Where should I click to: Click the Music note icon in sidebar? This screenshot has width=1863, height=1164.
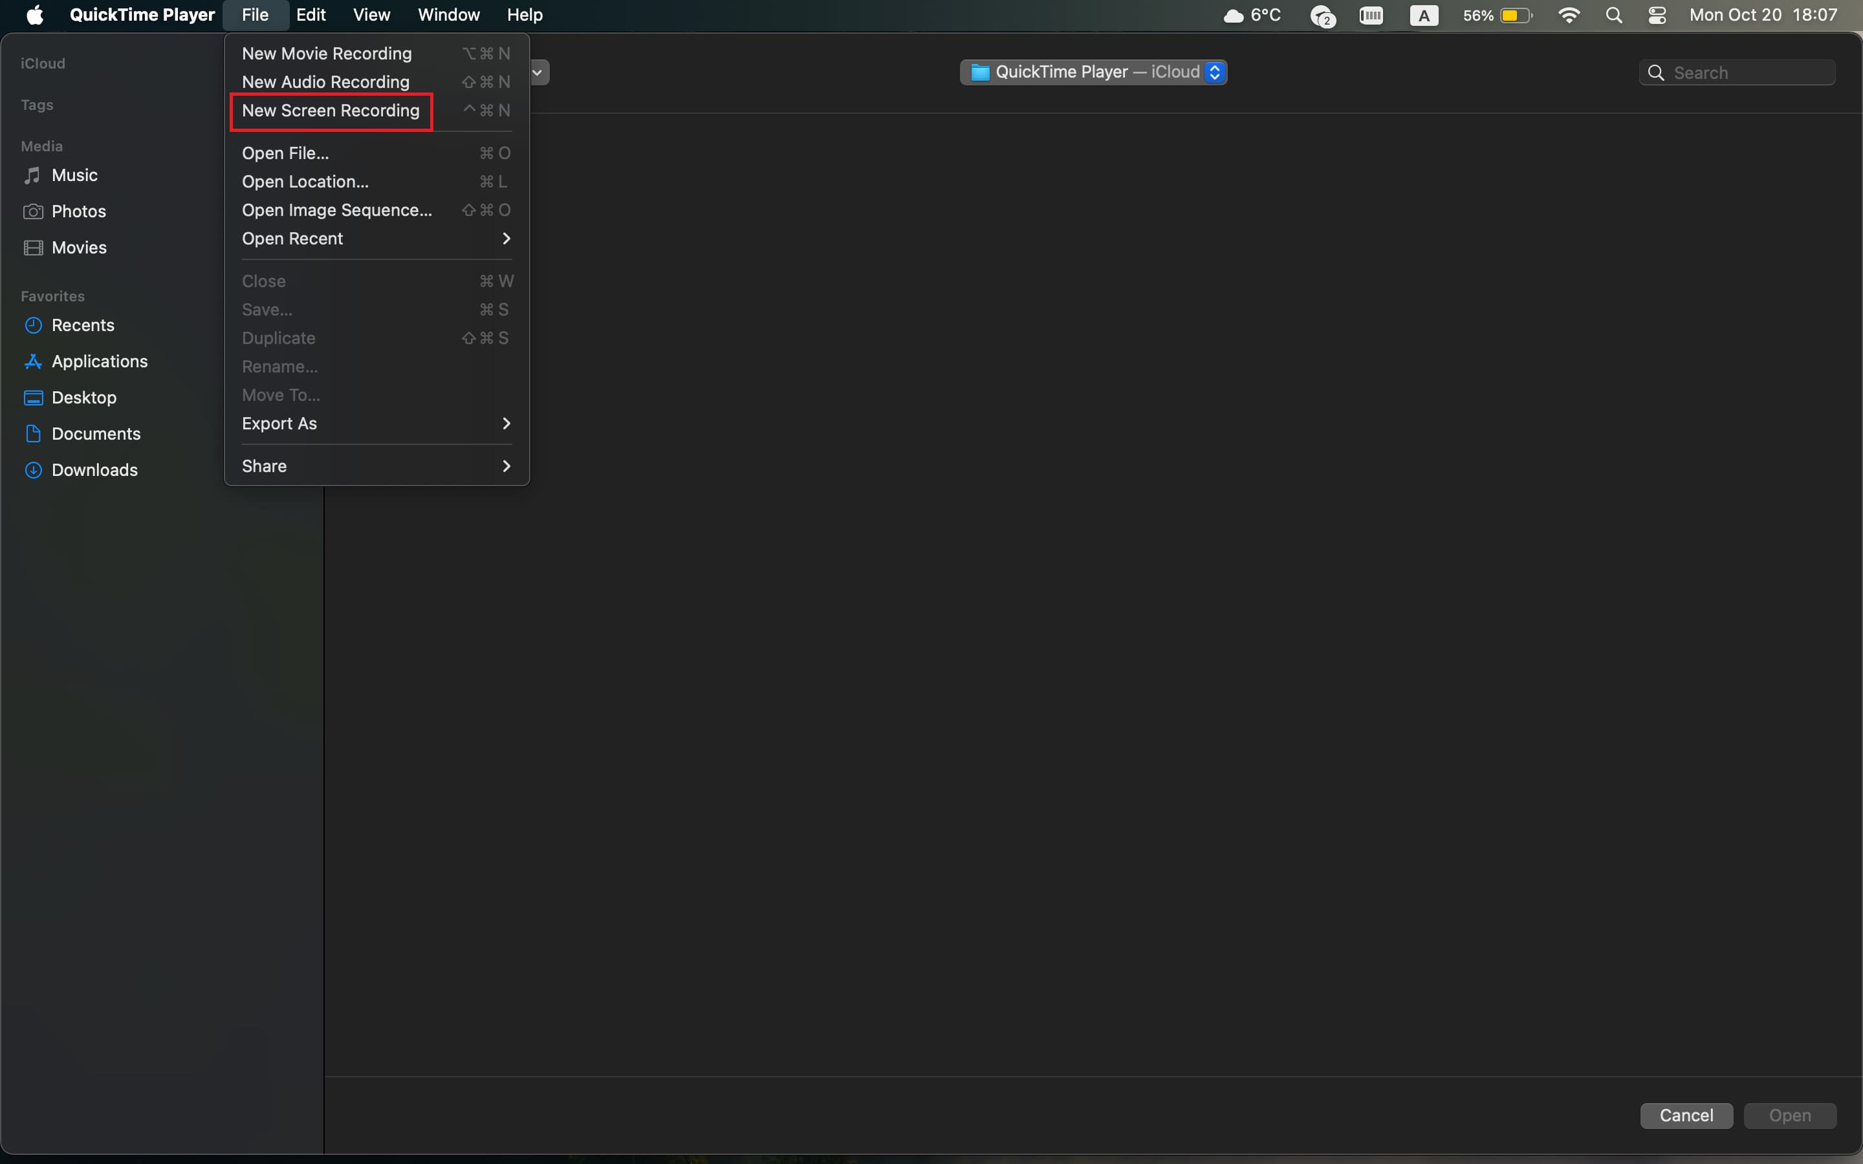[x=32, y=175]
